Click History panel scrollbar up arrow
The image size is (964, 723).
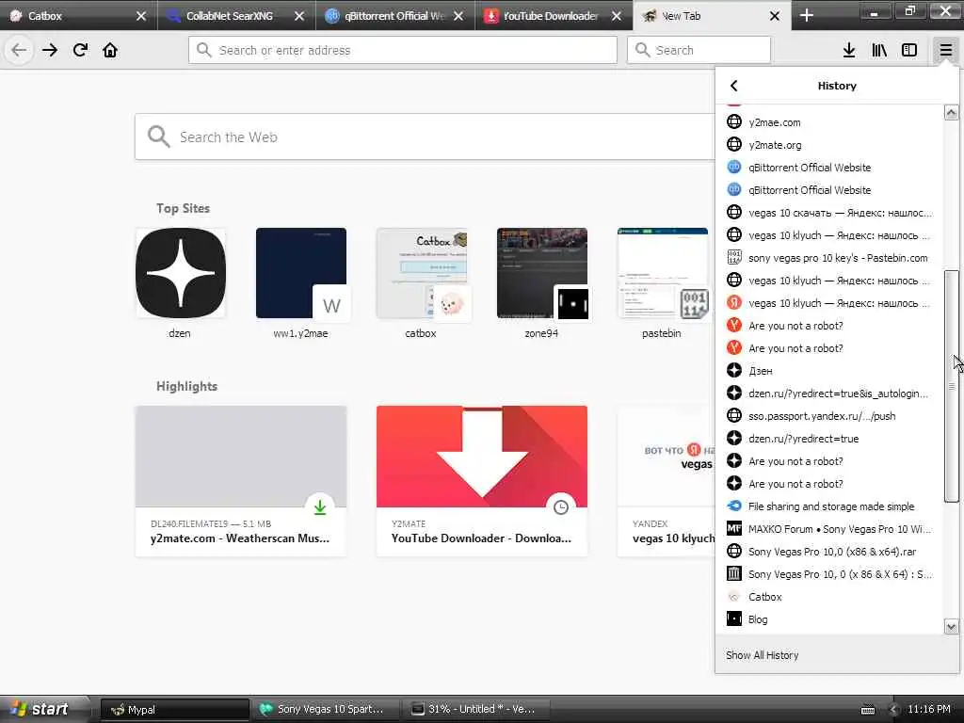click(x=951, y=113)
